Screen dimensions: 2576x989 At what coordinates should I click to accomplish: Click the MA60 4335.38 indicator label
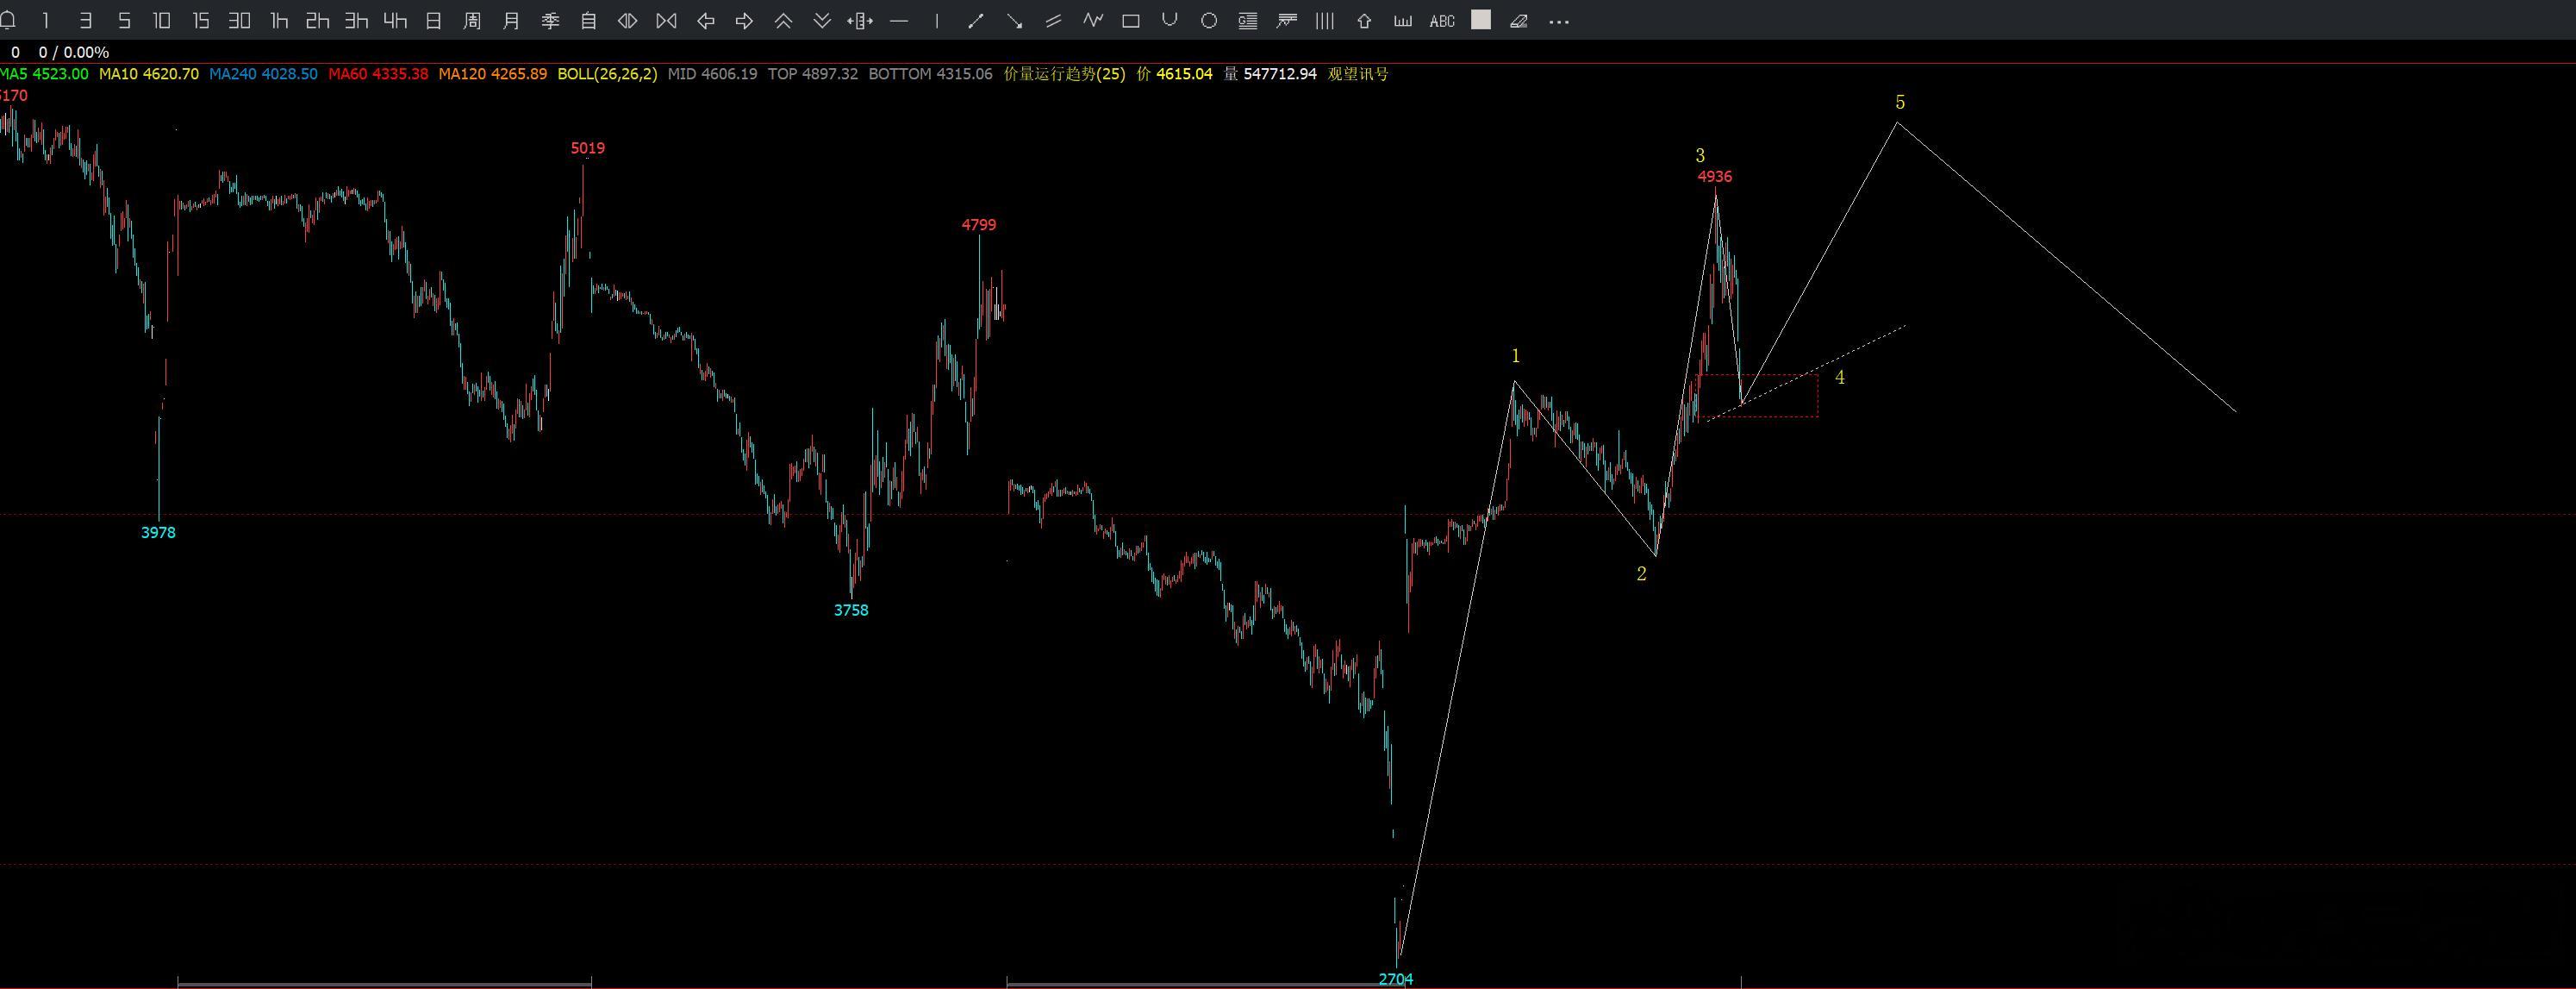(378, 74)
